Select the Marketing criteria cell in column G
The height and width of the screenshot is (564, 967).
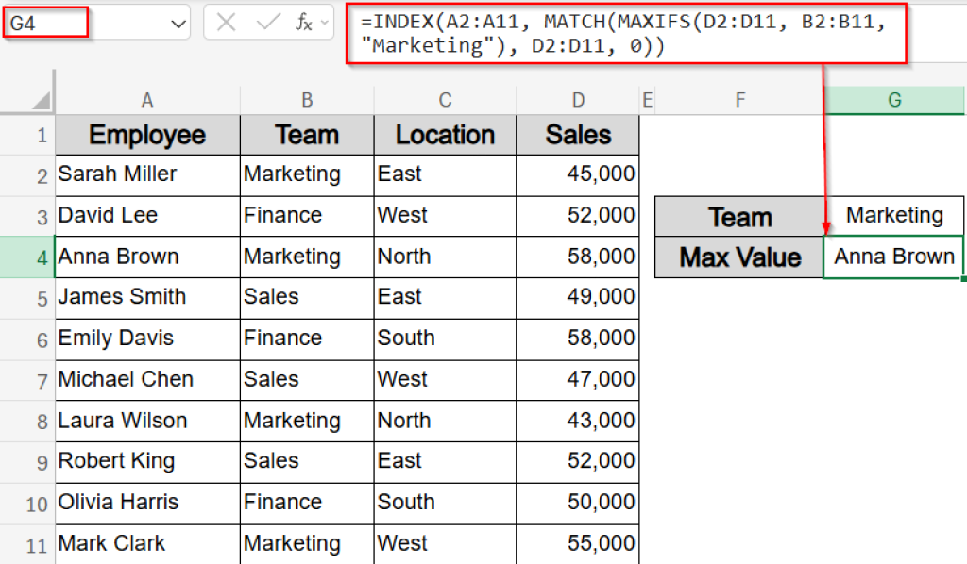pos(893,216)
